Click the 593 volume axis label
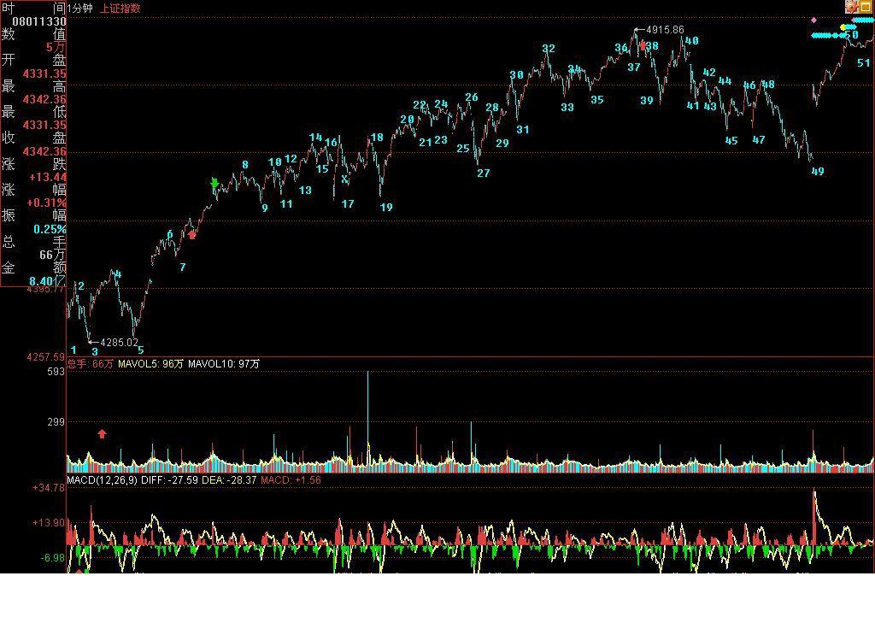Screen dimensions: 875x623 click(56, 371)
